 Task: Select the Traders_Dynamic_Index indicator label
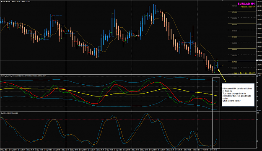pyautogui.click(x=23, y=76)
